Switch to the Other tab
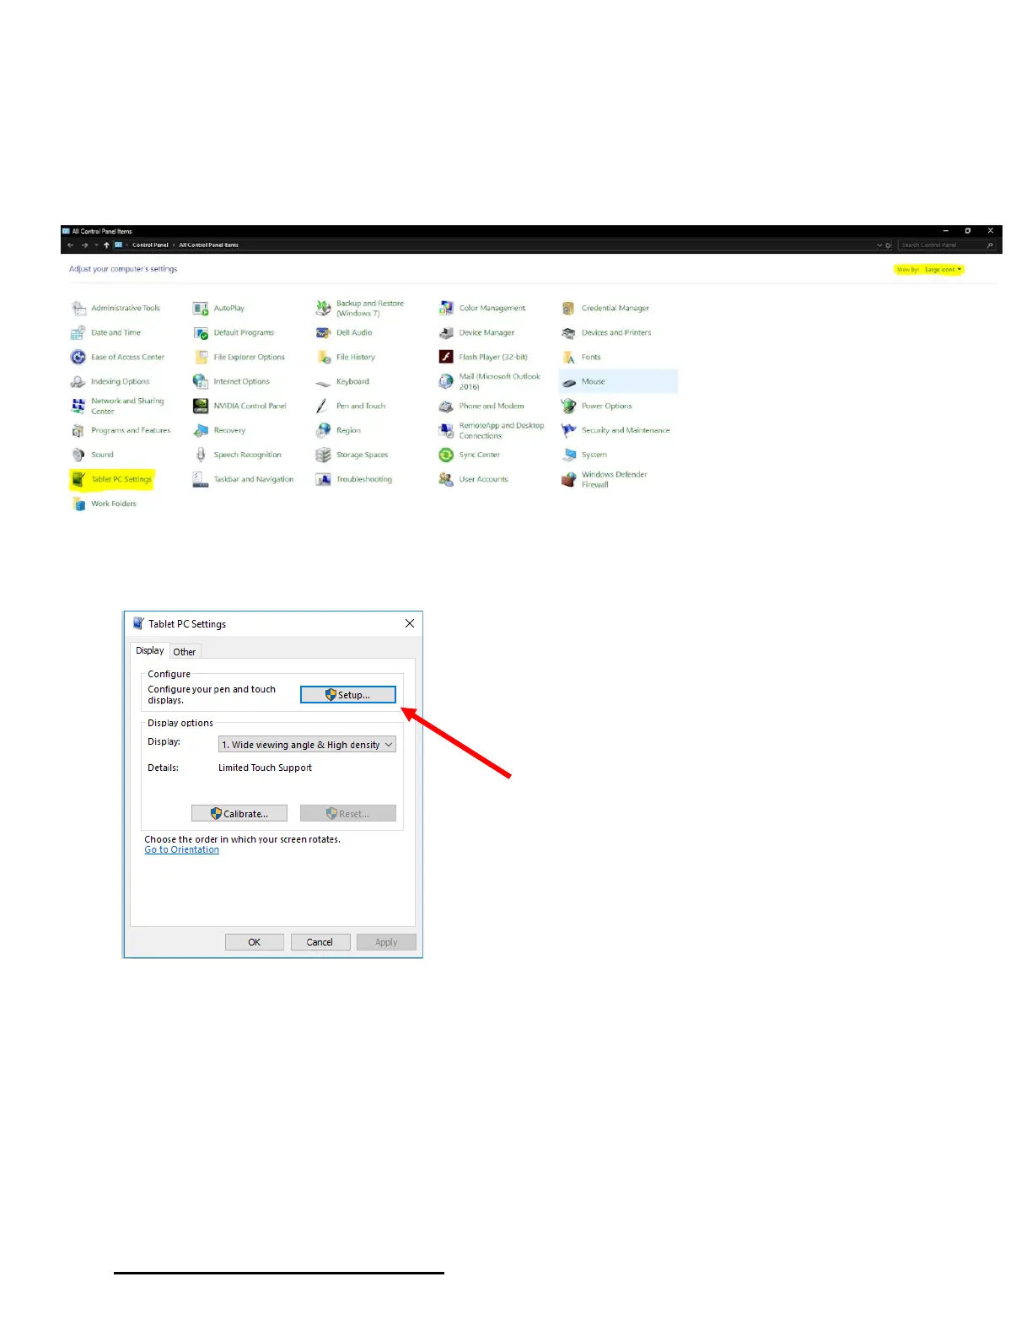This screenshot has height=1336, width=1032. click(184, 652)
